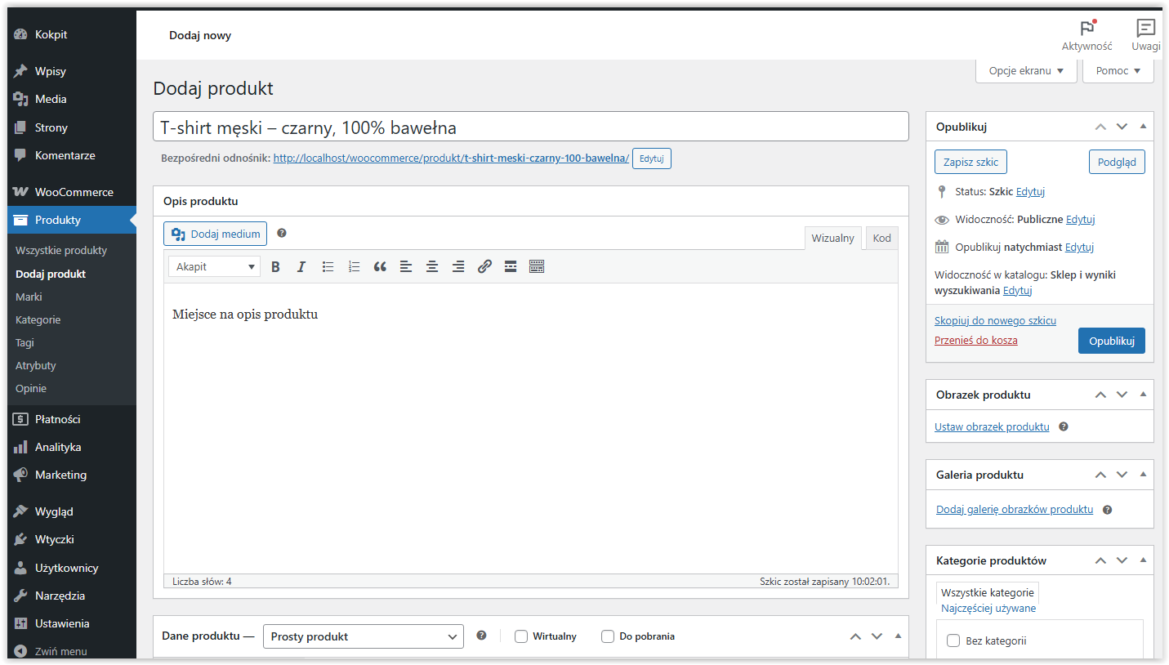Insert the Read More tag
This screenshot has width=1169, height=665.
(x=511, y=266)
